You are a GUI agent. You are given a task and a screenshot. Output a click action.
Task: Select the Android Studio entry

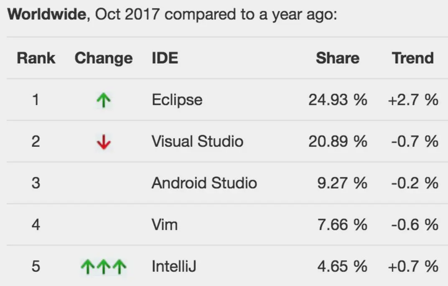click(204, 183)
